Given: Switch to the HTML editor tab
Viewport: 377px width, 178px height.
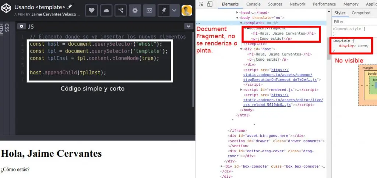Looking at the screenshot, I should click(2, 29).
